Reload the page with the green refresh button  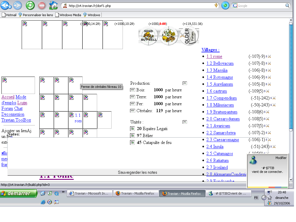tap(30, 5)
